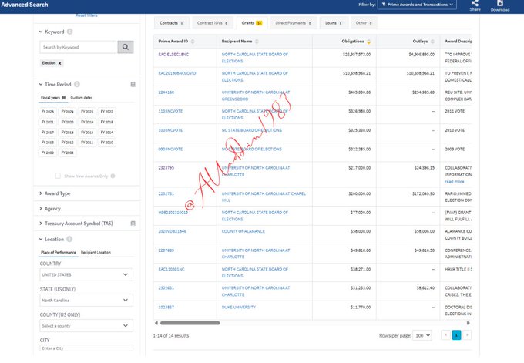This screenshot has width=524, height=363.
Task: Open award EAC-ELSEC18NC link
Action: tap(173, 55)
